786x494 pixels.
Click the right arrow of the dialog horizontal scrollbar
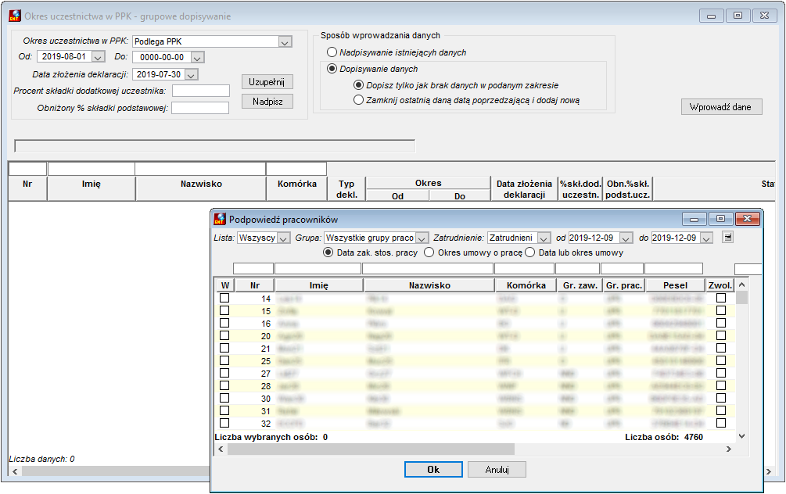point(729,449)
